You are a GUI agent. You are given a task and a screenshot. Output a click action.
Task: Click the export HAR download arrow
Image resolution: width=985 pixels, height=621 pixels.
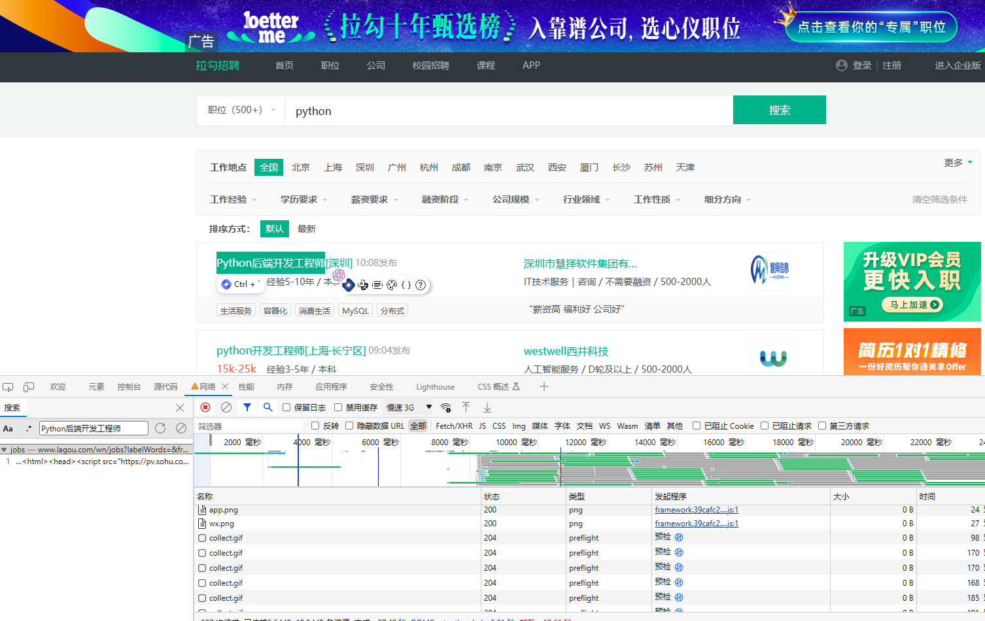click(487, 407)
